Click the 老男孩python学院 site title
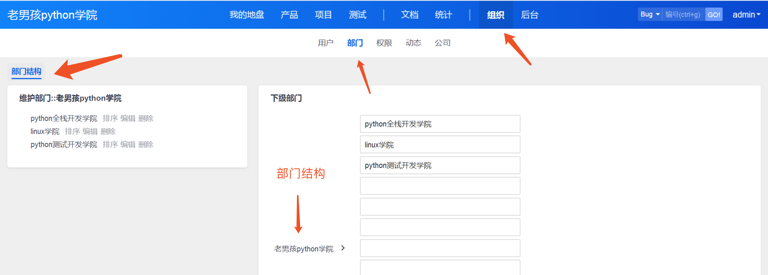This screenshot has width=768, height=275. tap(52, 15)
